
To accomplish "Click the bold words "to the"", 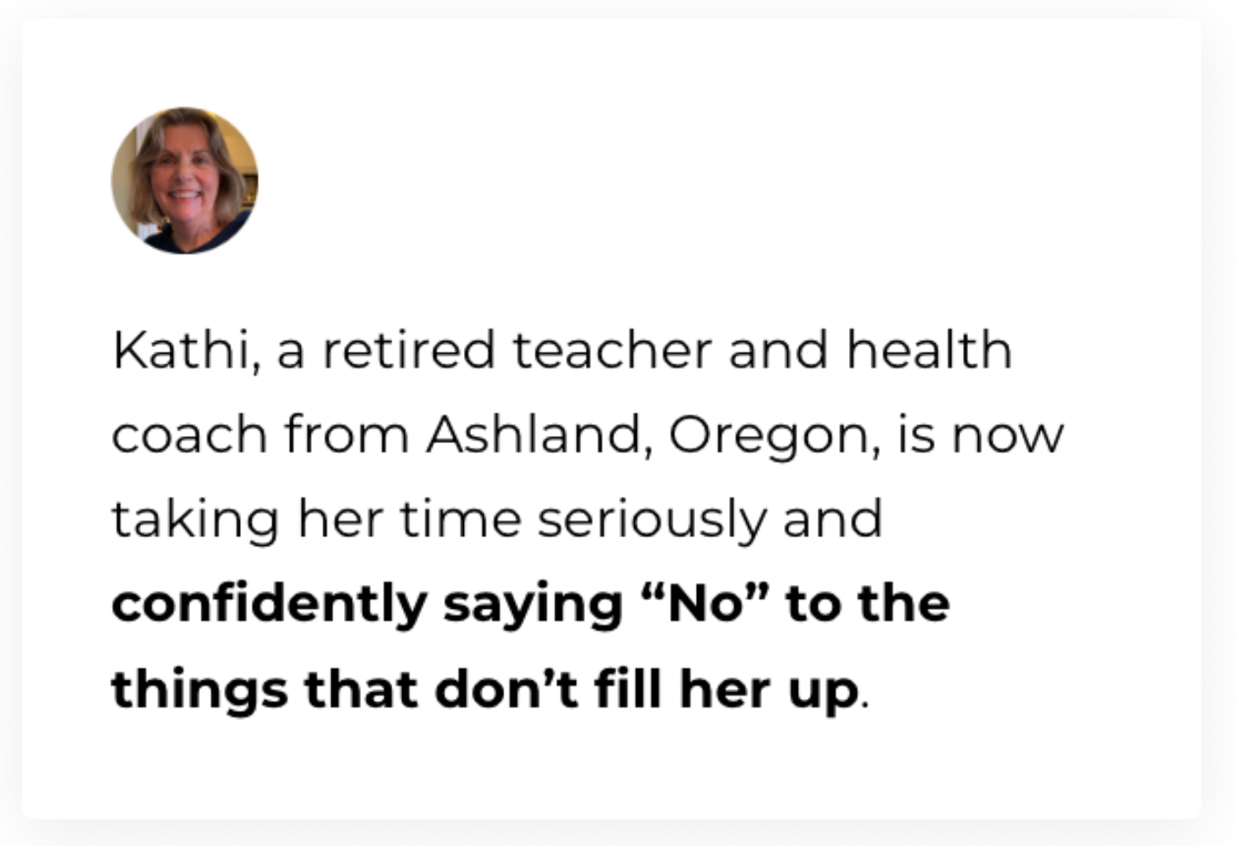I will pos(868,603).
